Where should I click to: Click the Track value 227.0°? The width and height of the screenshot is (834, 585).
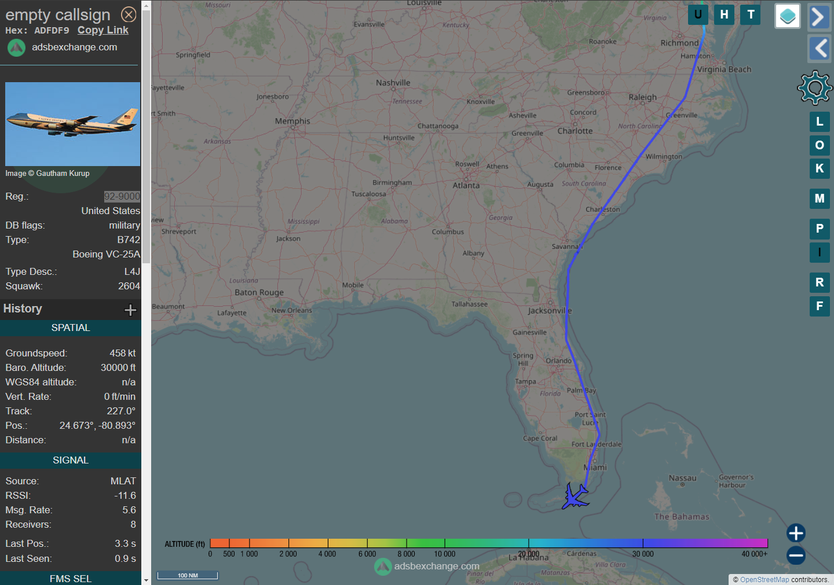[x=121, y=411]
